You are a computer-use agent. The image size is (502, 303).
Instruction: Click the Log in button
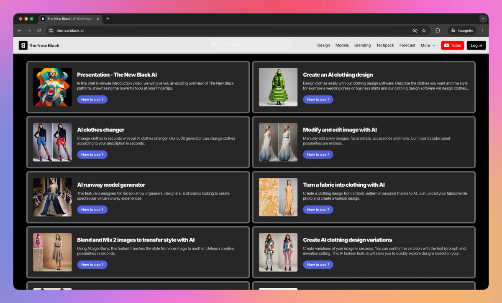[x=476, y=45]
